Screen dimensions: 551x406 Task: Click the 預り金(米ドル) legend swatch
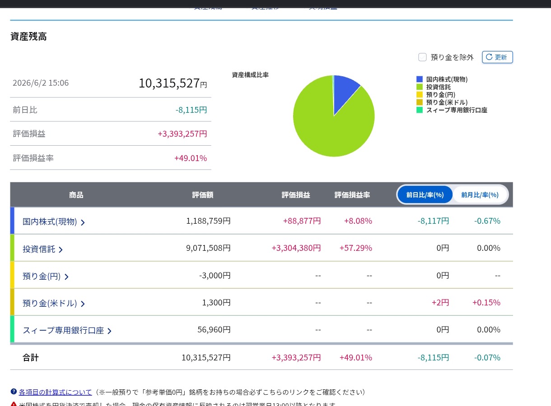420,102
